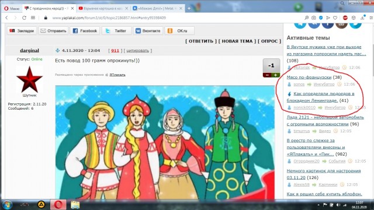Click the ОПРОС poll link
374x210 pixels.
[269, 41]
